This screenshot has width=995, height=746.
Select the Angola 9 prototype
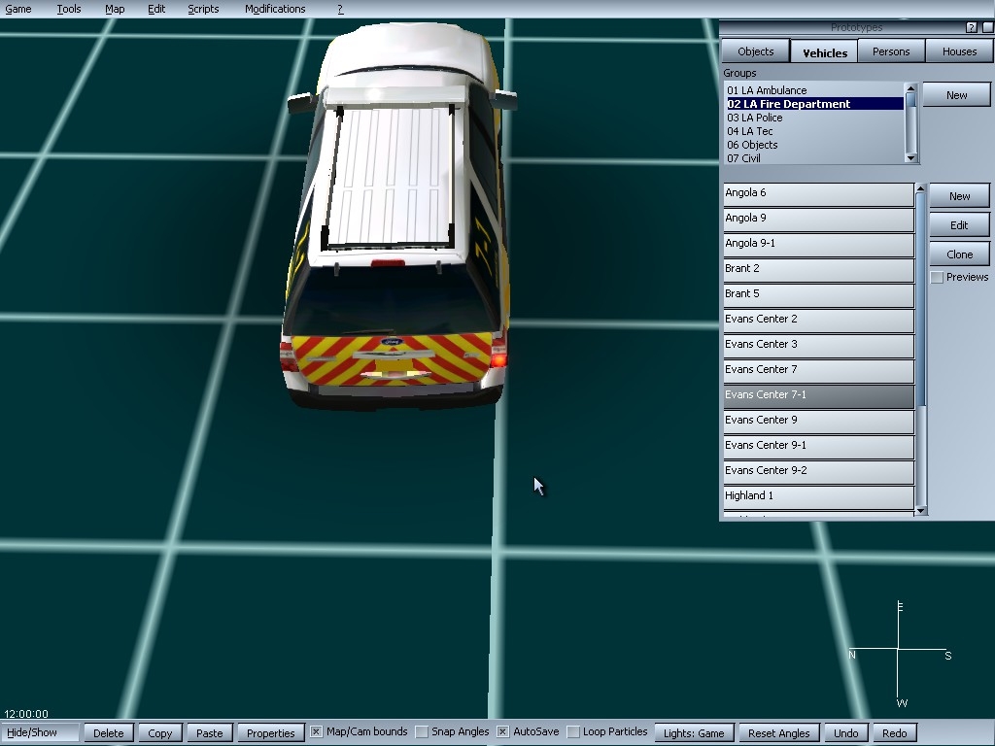click(x=818, y=220)
